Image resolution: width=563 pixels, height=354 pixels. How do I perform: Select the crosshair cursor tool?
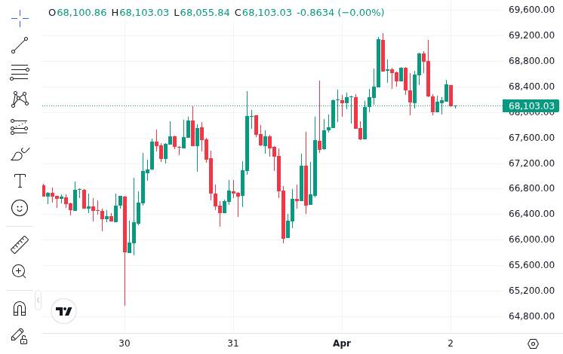pos(20,17)
